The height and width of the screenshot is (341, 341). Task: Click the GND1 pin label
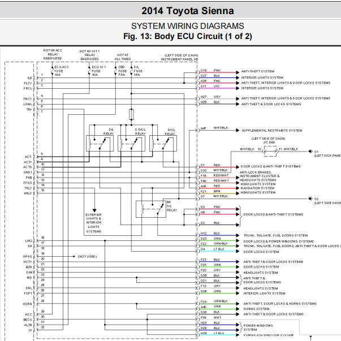pyautogui.click(x=28, y=172)
